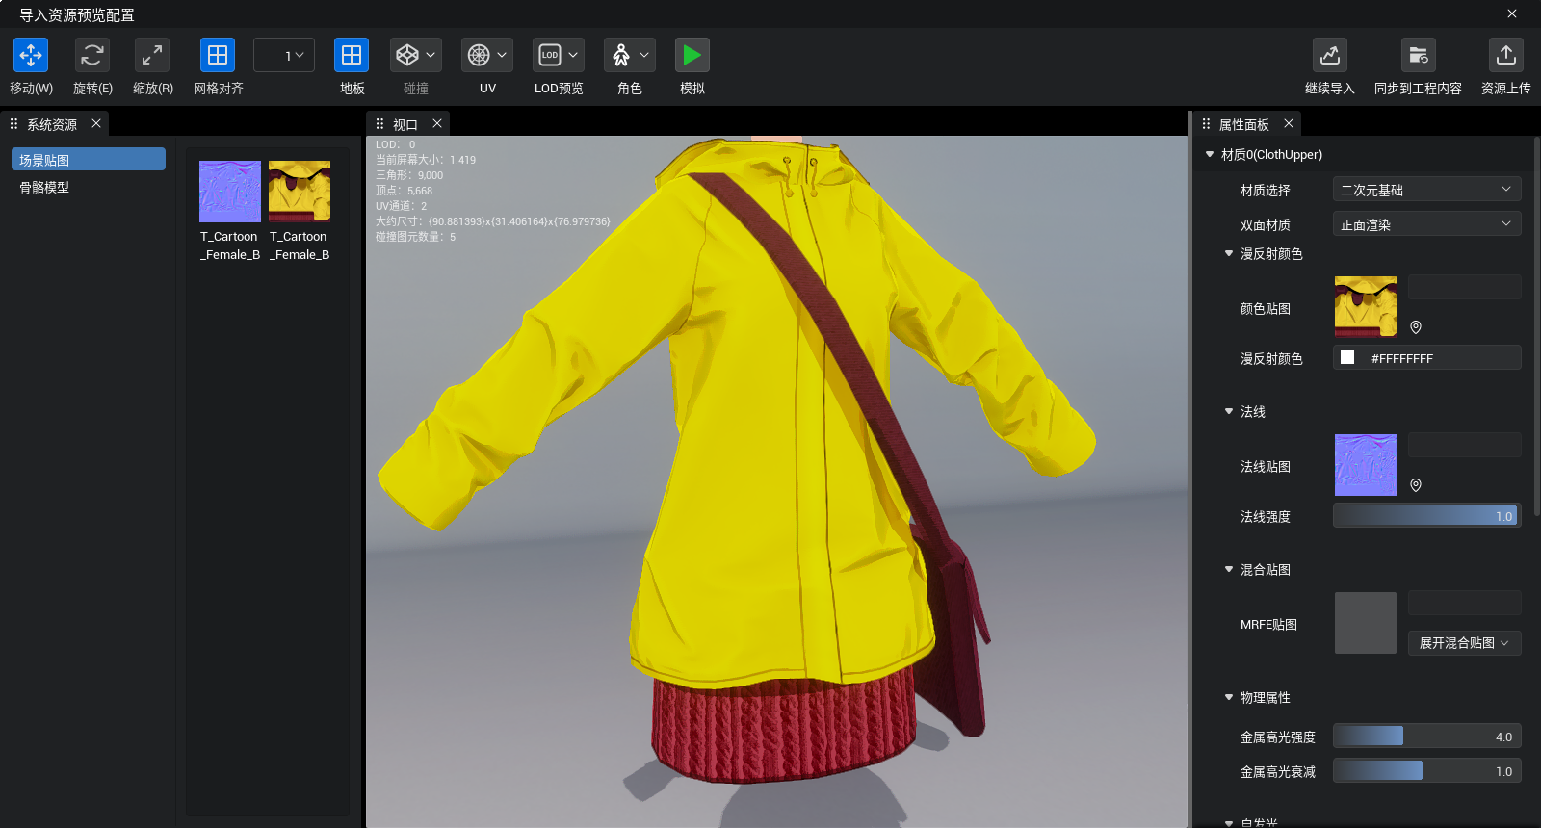This screenshot has height=828, width=1541.
Task: Locate the color map with the pin icon
Action: pos(1416,327)
